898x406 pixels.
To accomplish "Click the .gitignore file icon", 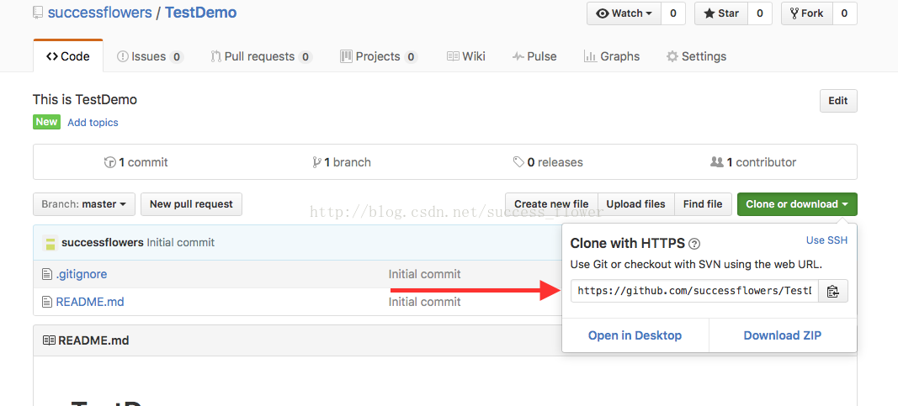I will click(x=47, y=275).
